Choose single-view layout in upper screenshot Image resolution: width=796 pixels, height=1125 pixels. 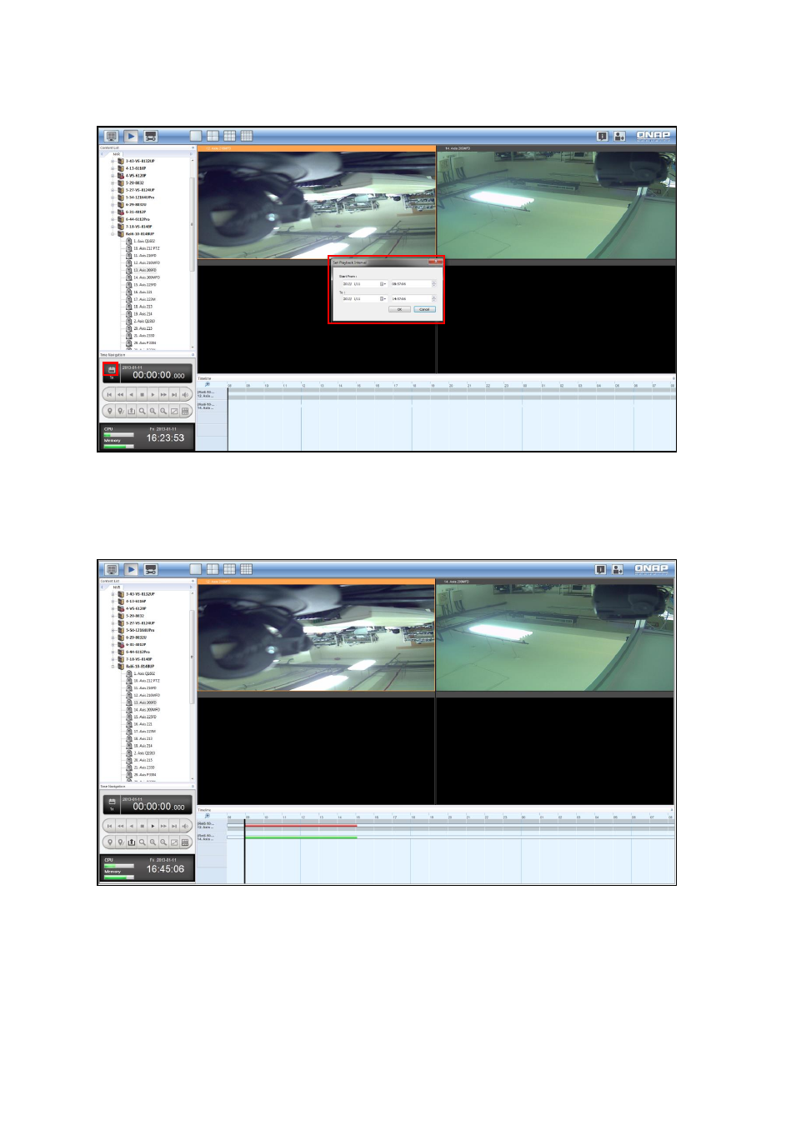[196, 136]
